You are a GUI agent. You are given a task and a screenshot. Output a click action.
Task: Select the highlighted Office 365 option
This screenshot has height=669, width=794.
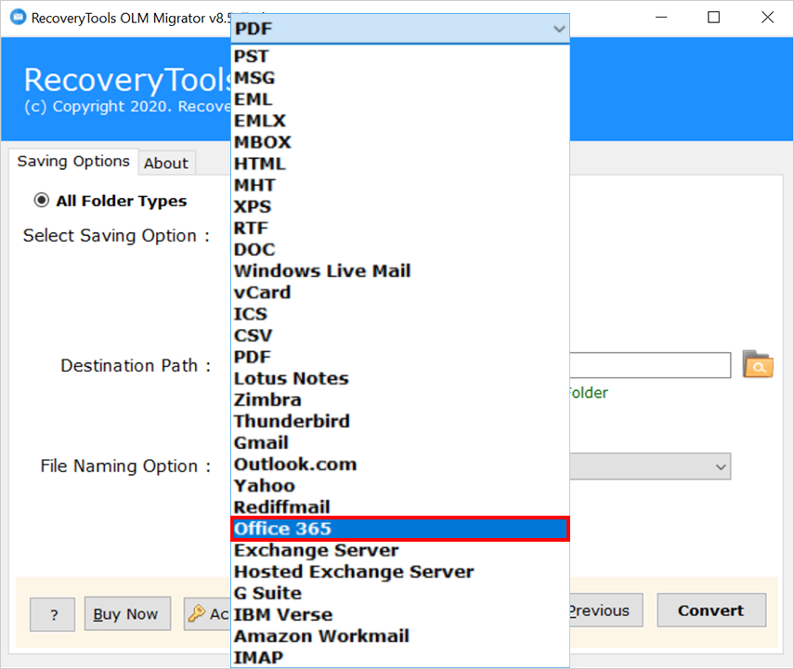(x=400, y=529)
